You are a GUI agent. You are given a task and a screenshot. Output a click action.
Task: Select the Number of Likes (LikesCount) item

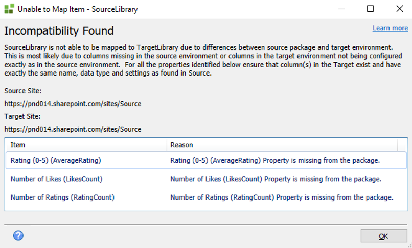pyautogui.click(x=56, y=179)
